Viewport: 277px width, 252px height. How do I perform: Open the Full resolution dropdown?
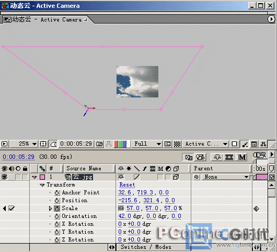click(x=147, y=144)
